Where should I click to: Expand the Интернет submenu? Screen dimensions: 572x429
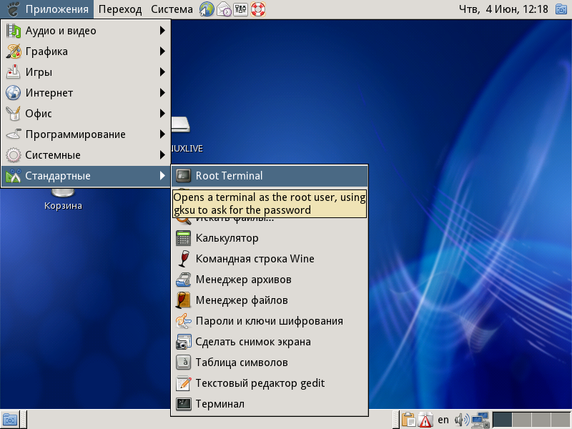pyautogui.click(x=86, y=93)
